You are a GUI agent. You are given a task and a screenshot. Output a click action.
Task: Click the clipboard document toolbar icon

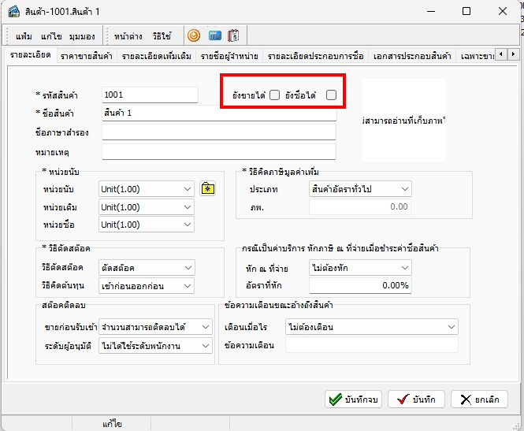coord(233,35)
